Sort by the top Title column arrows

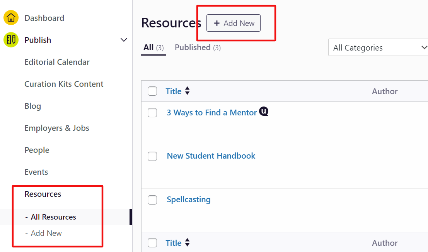pos(188,91)
